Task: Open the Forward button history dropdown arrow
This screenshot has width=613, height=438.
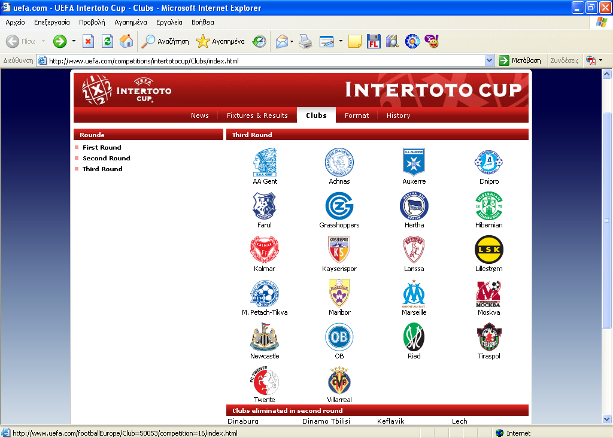Action: [x=74, y=41]
